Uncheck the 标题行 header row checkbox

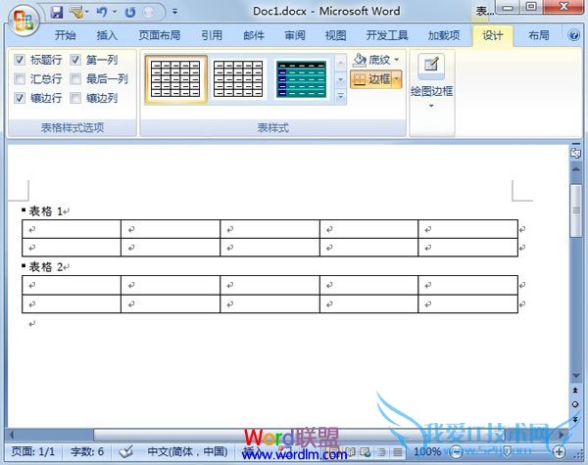tap(20, 60)
